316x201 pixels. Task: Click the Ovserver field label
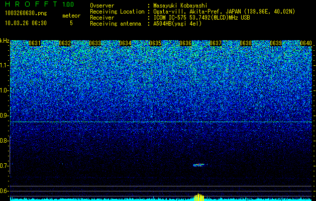click(102, 6)
